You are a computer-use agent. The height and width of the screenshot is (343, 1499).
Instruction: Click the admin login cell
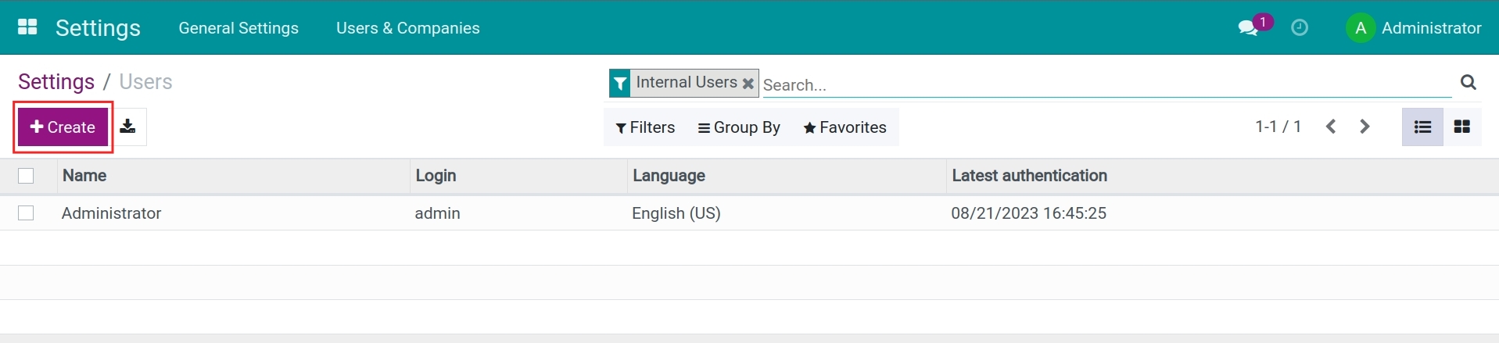click(437, 213)
